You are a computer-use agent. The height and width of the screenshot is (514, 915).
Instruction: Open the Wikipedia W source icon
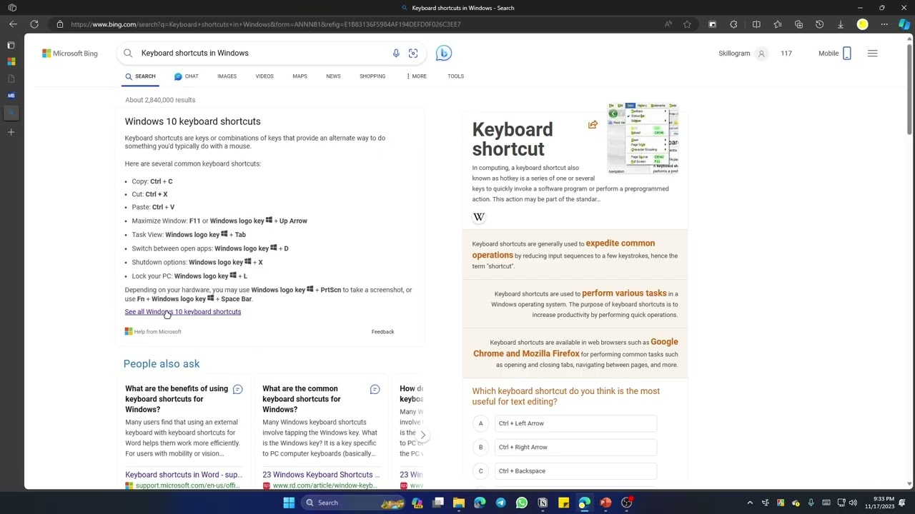(x=479, y=217)
